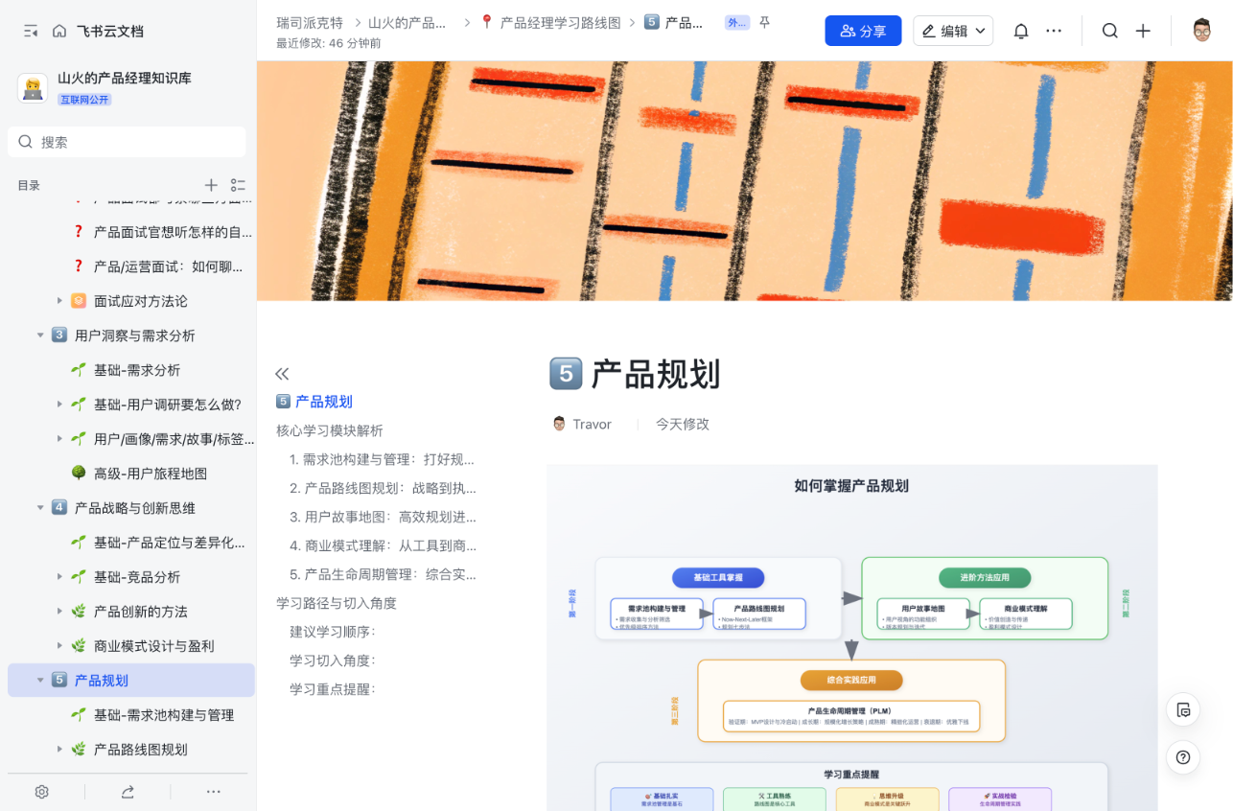
Task: Expand the 编辑 button dropdown arrow
Action: 979,31
